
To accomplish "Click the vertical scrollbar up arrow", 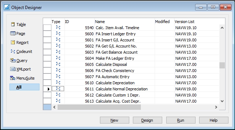I will point(222,28).
